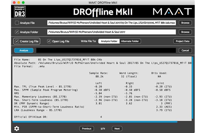Click the right Max. TPL value '-0.33'

pos(128,87)
